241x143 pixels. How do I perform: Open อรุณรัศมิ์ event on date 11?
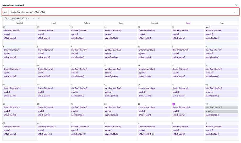(x=87, y=73)
